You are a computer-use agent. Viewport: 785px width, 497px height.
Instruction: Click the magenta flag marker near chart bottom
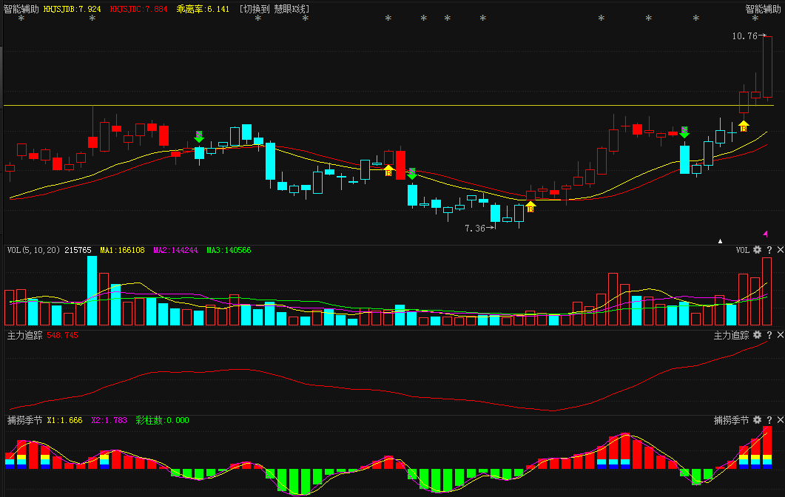coord(765,234)
